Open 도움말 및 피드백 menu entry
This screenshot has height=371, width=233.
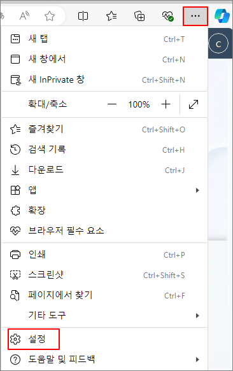click(x=104, y=360)
